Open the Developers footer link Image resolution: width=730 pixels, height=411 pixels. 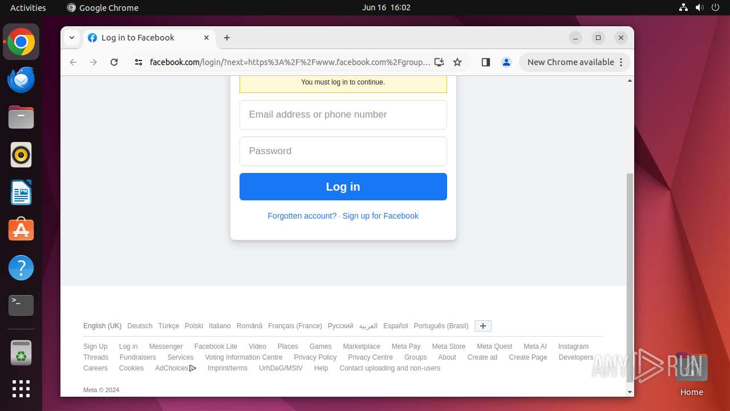point(576,357)
